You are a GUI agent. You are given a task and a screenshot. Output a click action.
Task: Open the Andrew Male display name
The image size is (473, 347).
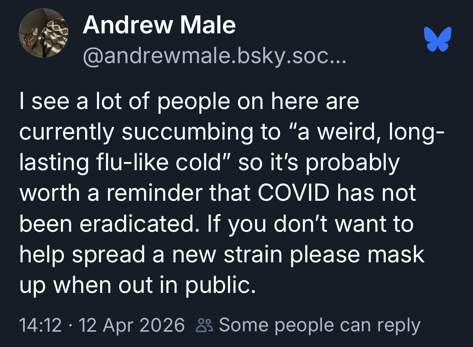(x=159, y=25)
